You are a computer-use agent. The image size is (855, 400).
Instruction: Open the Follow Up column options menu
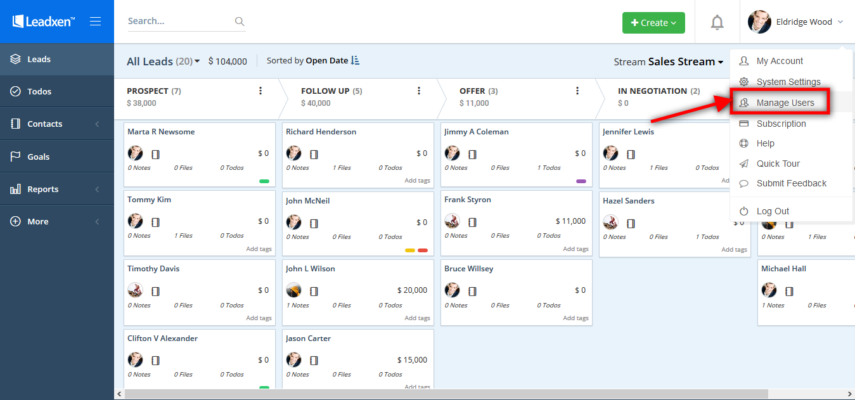419,91
